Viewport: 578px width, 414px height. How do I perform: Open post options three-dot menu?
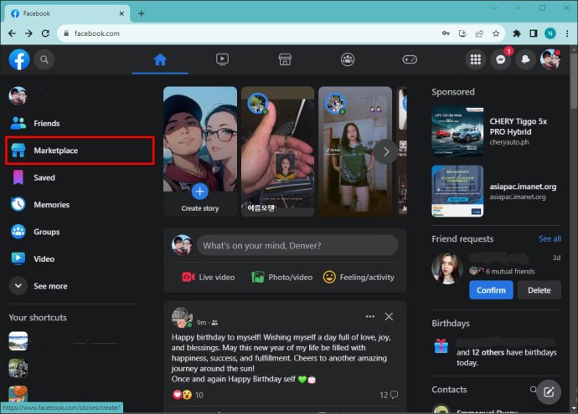(x=370, y=316)
